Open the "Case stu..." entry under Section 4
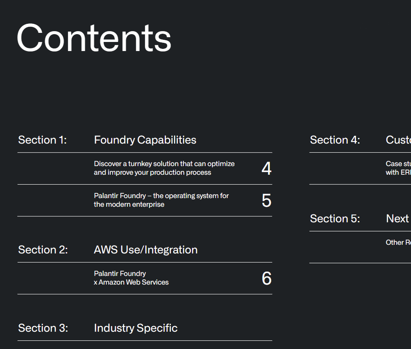411x349 pixels. [398, 168]
